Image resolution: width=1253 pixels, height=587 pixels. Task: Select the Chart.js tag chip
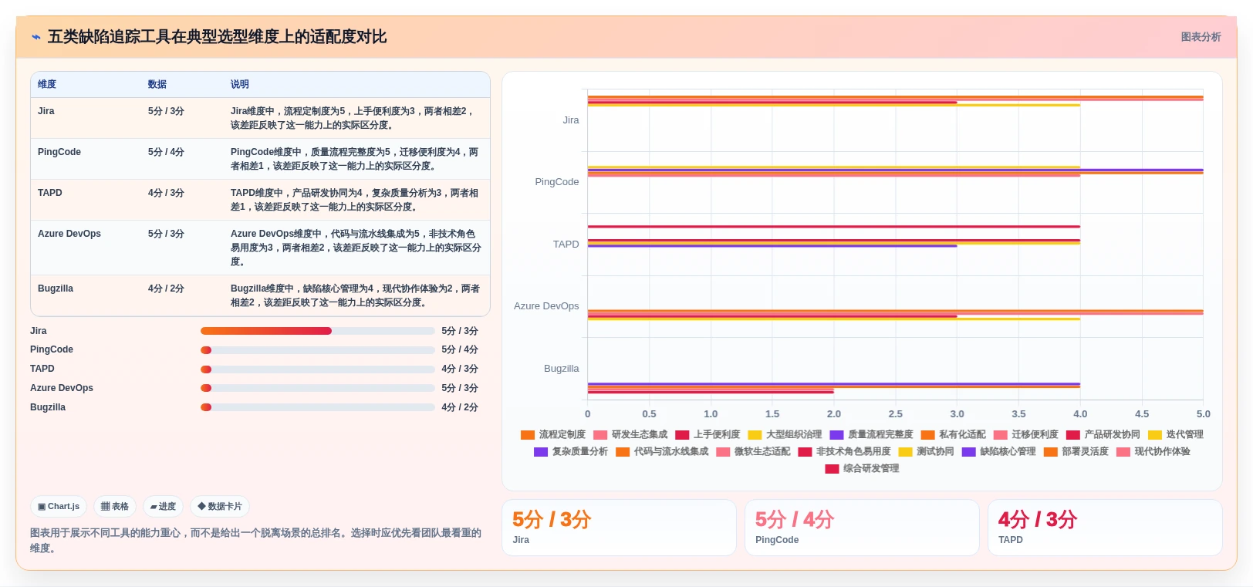pyautogui.click(x=59, y=507)
